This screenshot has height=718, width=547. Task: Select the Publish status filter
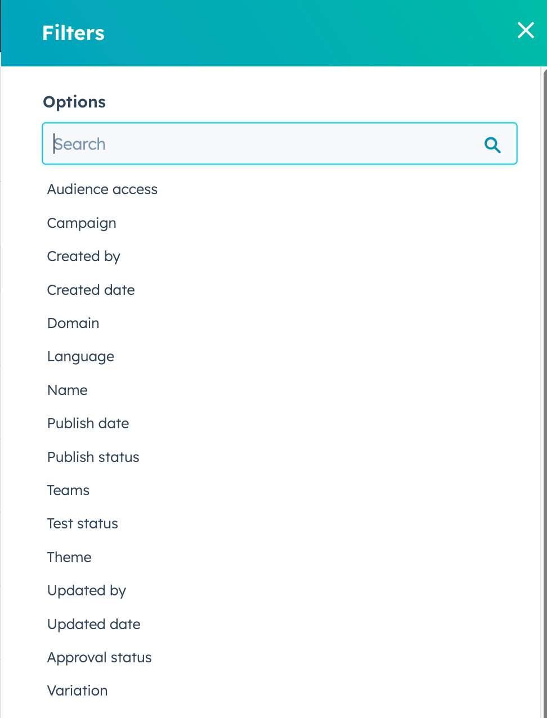click(x=93, y=457)
